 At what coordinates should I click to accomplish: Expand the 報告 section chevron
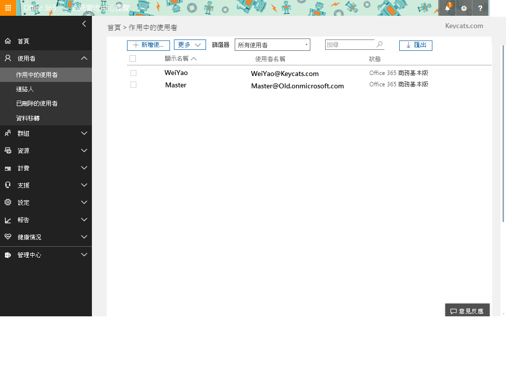coord(84,220)
